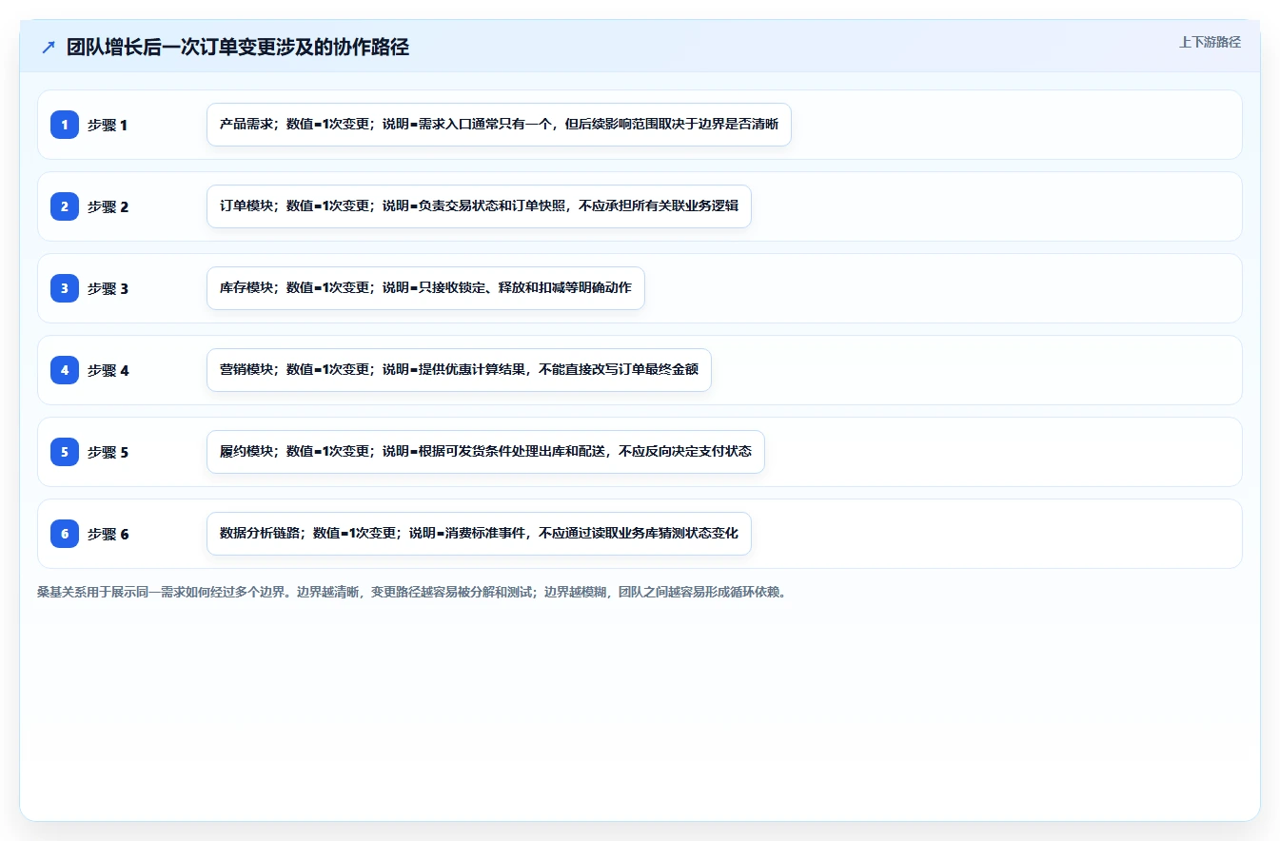This screenshot has height=841, width=1280.
Task: Click the 产品需求 description box
Action: [499, 125]
